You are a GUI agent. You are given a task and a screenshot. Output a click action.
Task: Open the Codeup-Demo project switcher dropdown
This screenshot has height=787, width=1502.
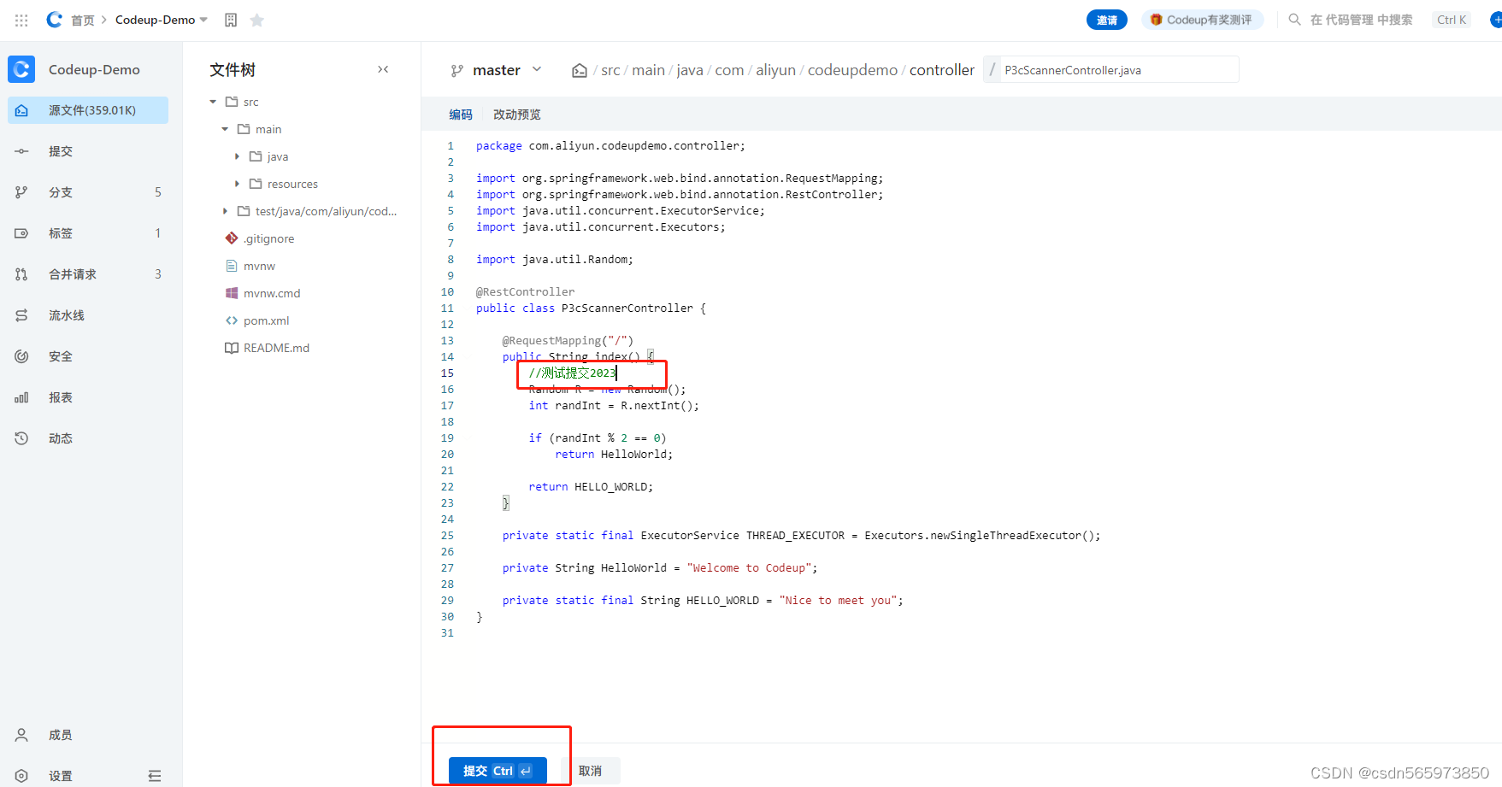203,19
